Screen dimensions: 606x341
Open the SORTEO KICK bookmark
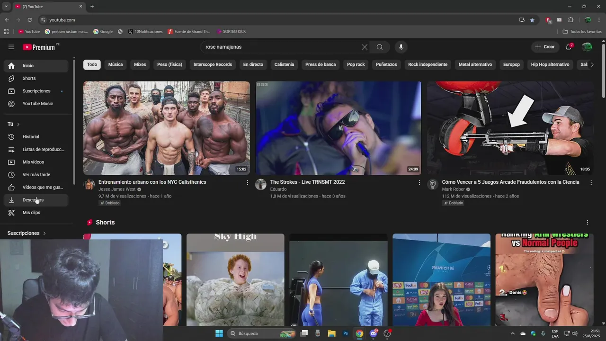click(x=231, y=32)
